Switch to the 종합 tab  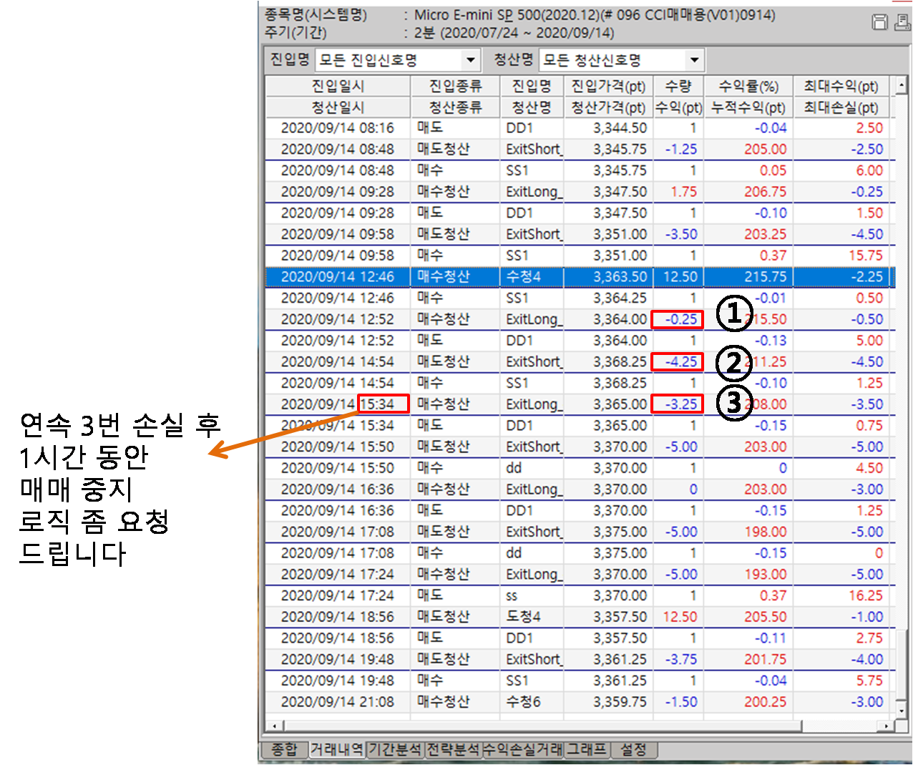point(283,749)
